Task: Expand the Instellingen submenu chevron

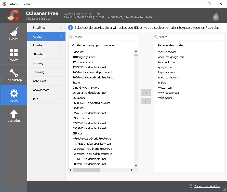Action: click(61, 28)
